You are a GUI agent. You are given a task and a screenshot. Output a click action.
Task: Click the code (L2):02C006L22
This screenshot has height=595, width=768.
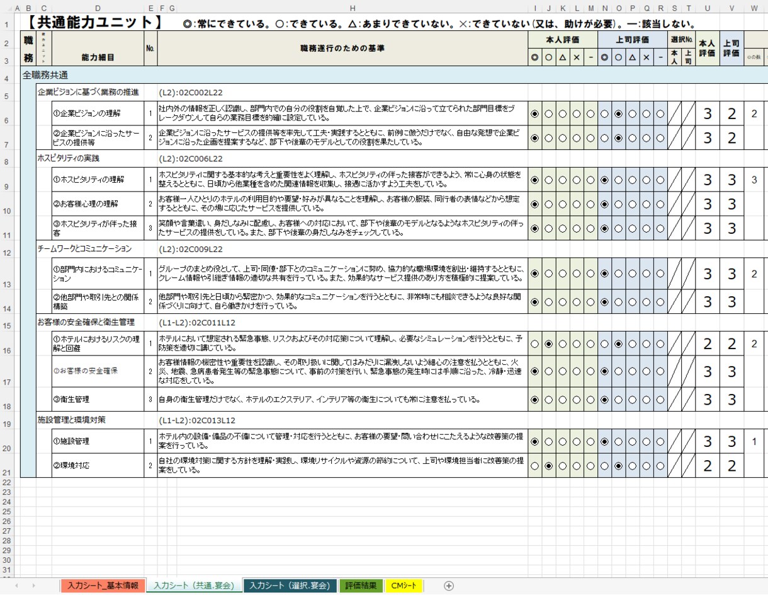click(x=191, y=158)
